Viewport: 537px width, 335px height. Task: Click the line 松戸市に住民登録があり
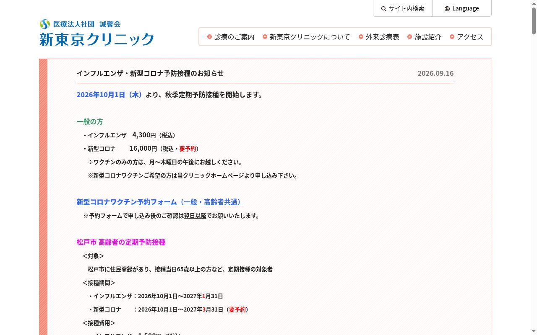coord(180,269)
